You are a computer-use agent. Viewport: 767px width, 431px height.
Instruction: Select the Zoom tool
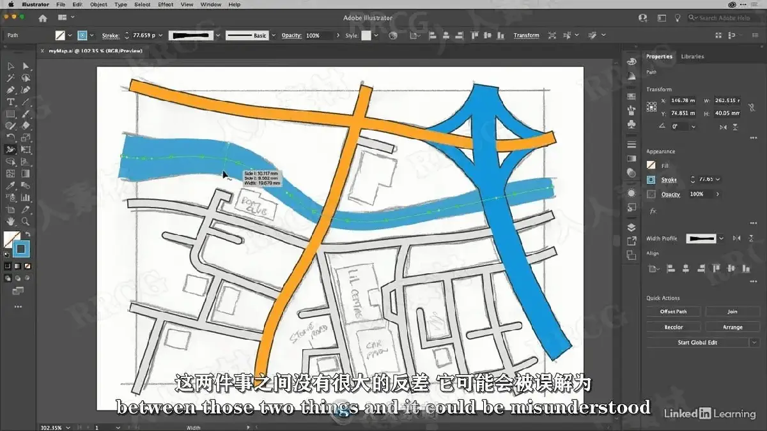[x=26, y=222]
